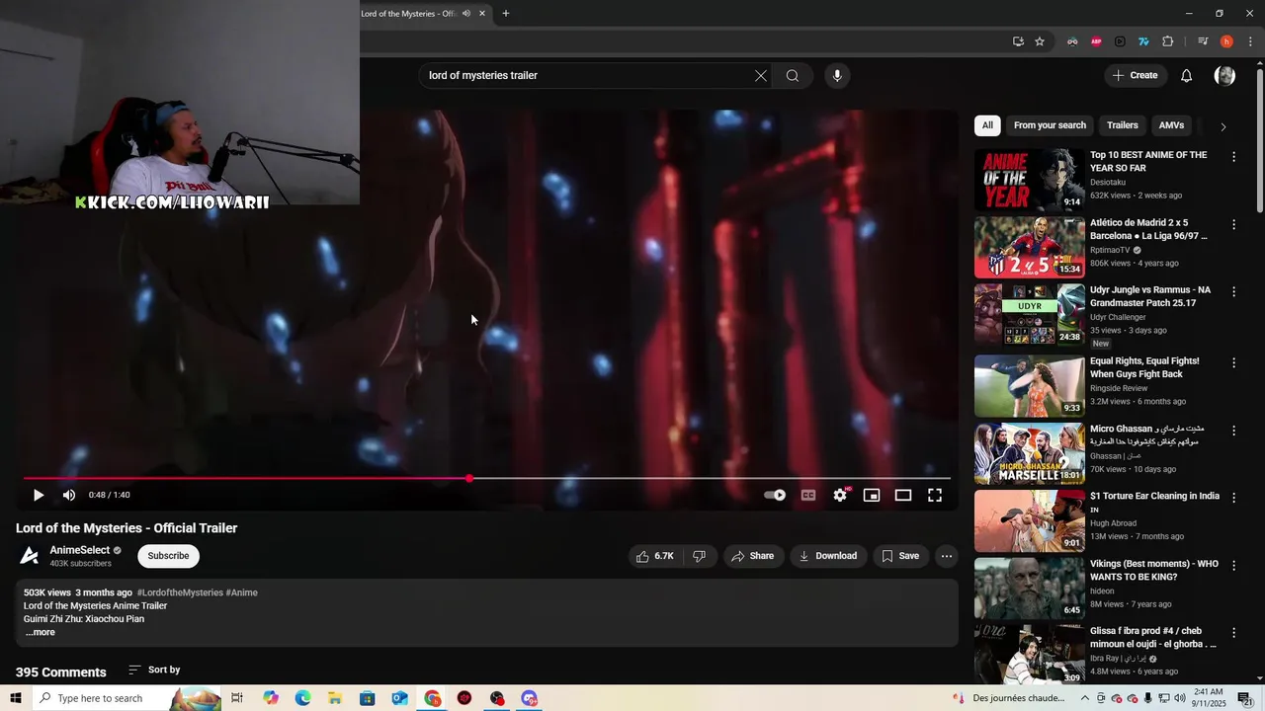Open the #LordoftheMysteries hashtag link

tap(180, 592)
